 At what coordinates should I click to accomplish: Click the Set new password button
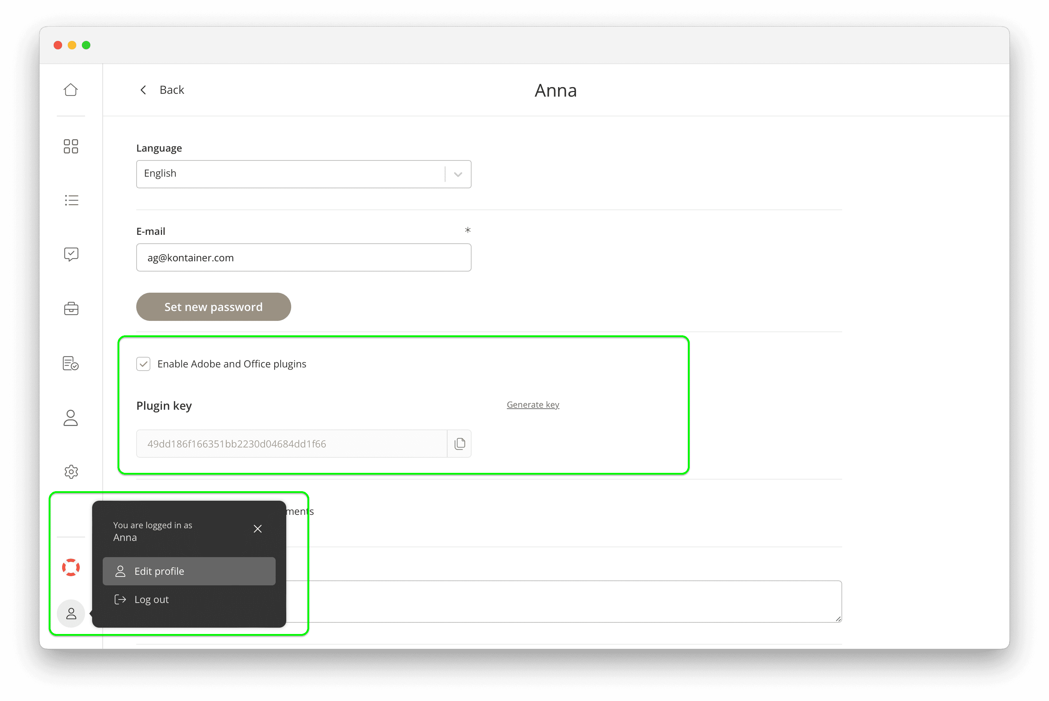click(214, 307)
